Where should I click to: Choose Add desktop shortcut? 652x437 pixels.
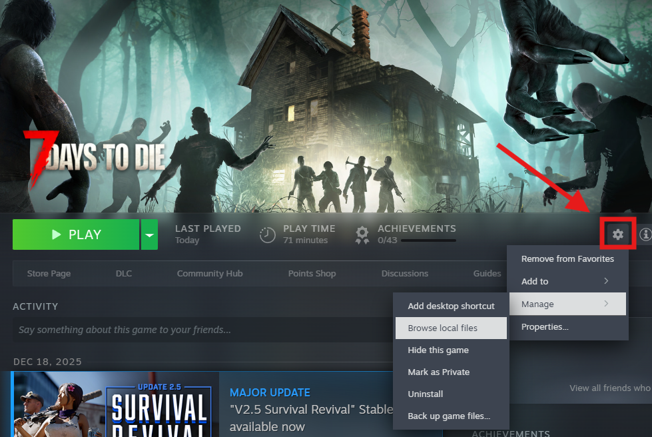[451, 306]
